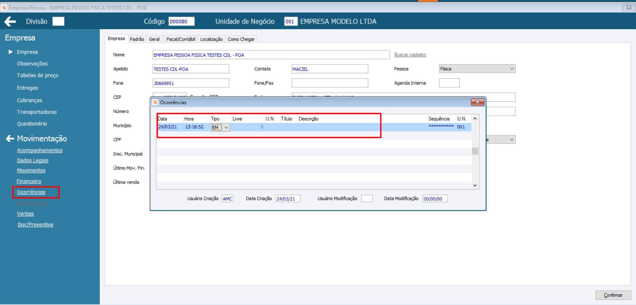Click the Nome input field

271,55
